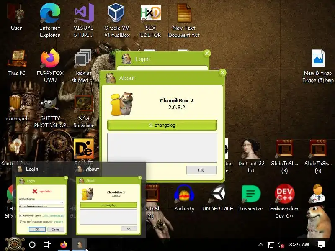The height and width of the screenshot is (251, 335).
Task: Click version 2.0.8.2 text
Action: [177, 108]
